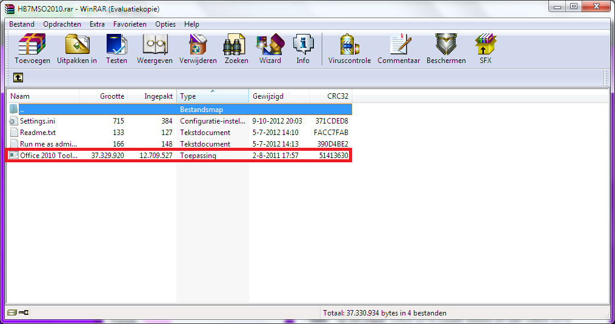Screen dimensions: 615x324
Task: Click the Uitpakken in toolbar icon
Action: pyautogui.click(x=78, y=44)
